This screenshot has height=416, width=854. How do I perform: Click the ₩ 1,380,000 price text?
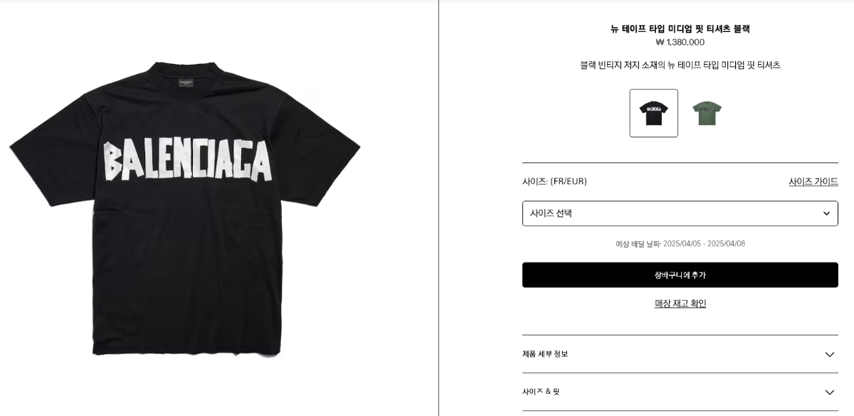(680, 43)
